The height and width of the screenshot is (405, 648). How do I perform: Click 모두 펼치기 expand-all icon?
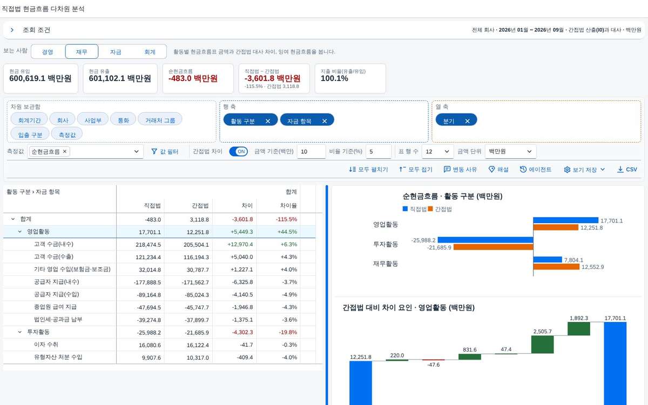353,170
